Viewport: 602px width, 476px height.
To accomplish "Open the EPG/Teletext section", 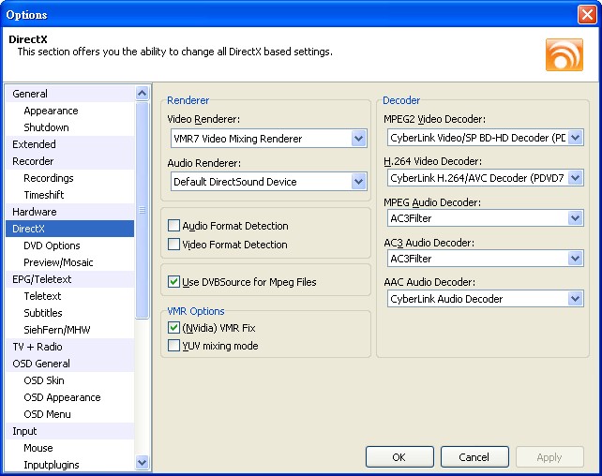I will pyautogui.click(x=41, y=279).
